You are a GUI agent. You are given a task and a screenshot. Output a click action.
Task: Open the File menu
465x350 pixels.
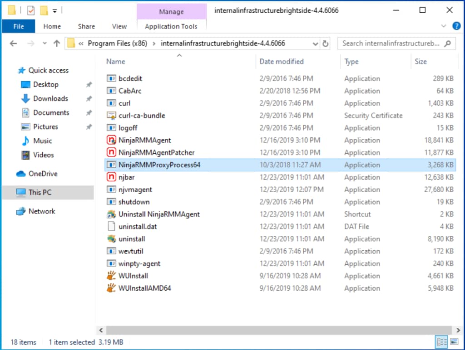click(19, 26)
